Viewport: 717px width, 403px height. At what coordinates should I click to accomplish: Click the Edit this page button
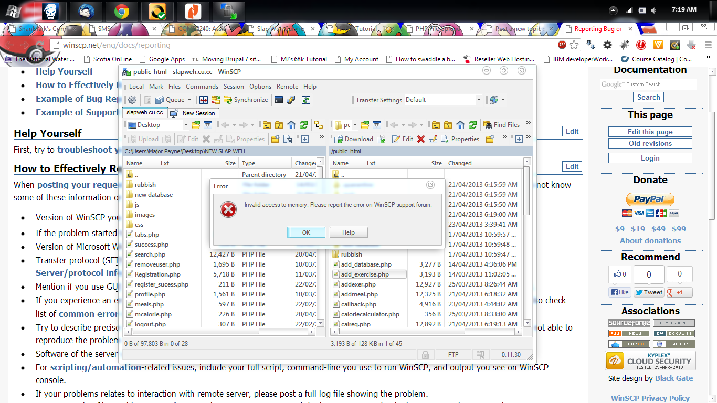click(650, 132)
